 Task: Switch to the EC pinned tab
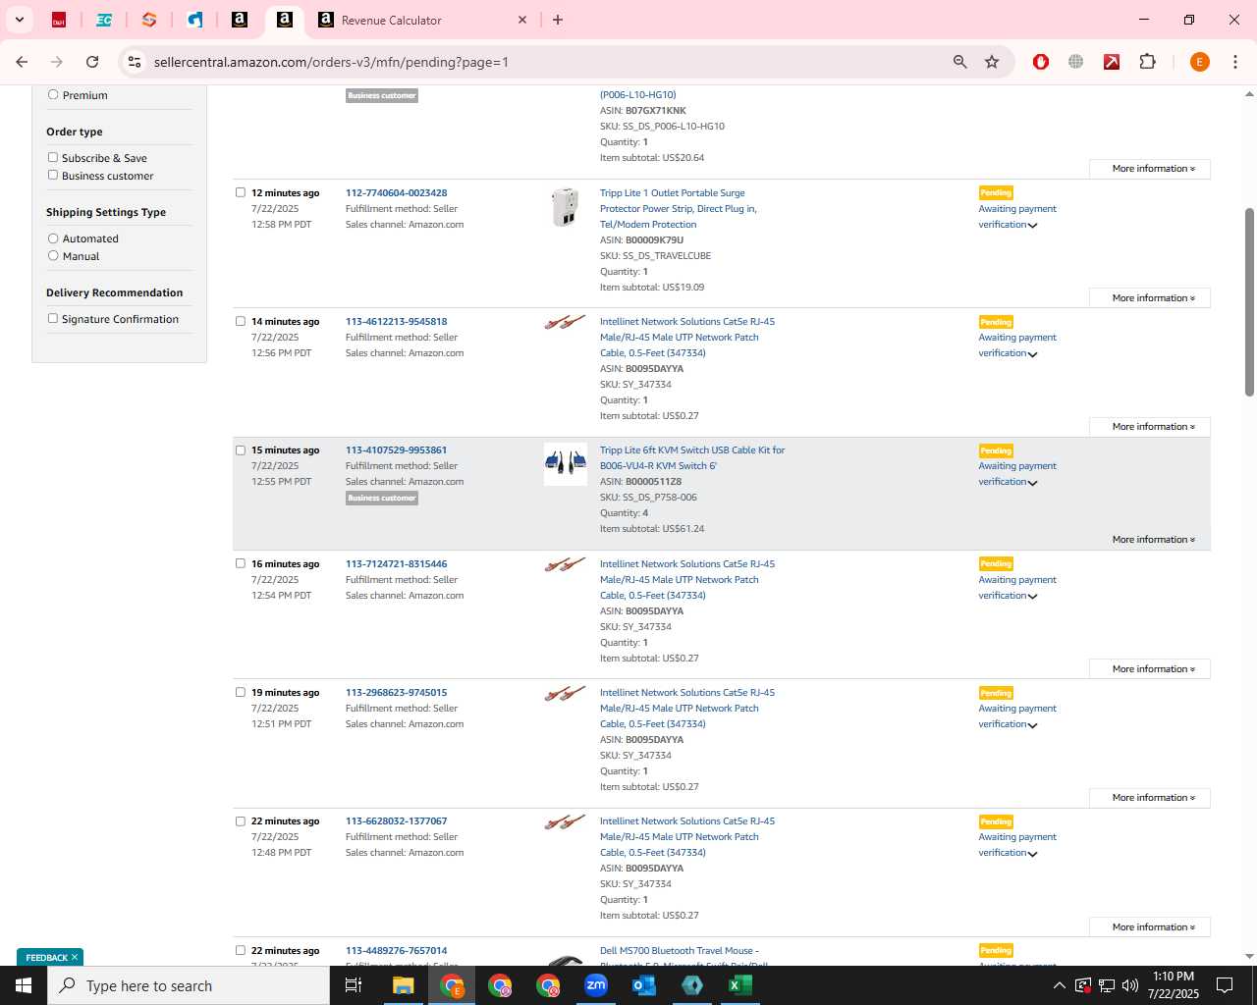(x=104, y=20)
